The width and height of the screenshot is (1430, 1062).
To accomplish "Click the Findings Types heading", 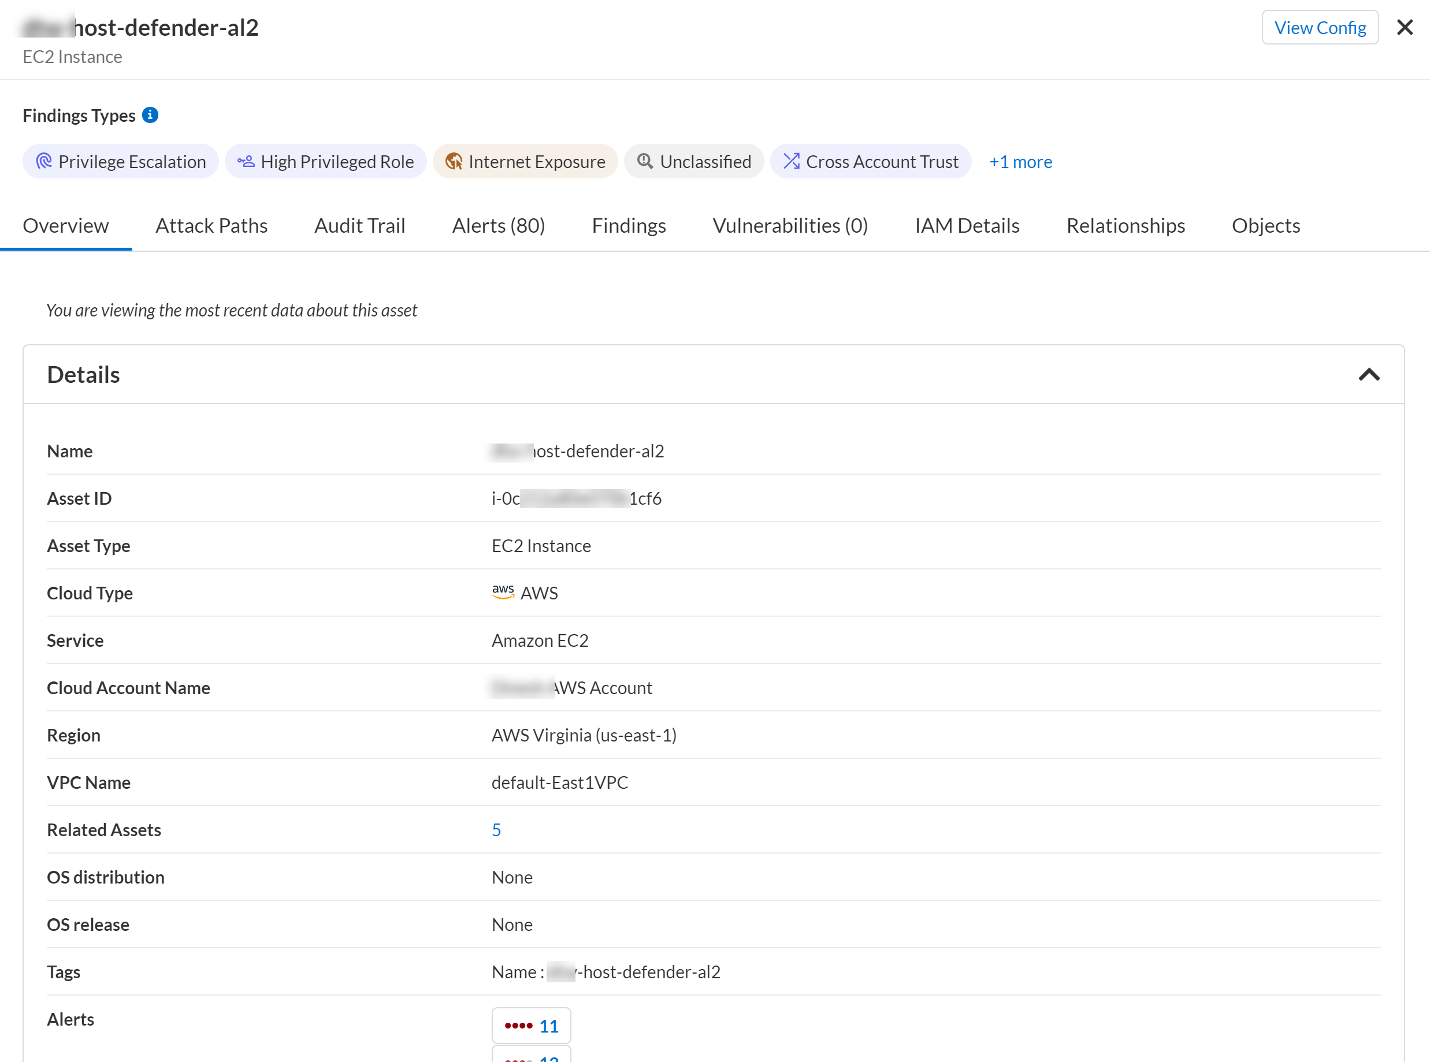I will 79,115.
